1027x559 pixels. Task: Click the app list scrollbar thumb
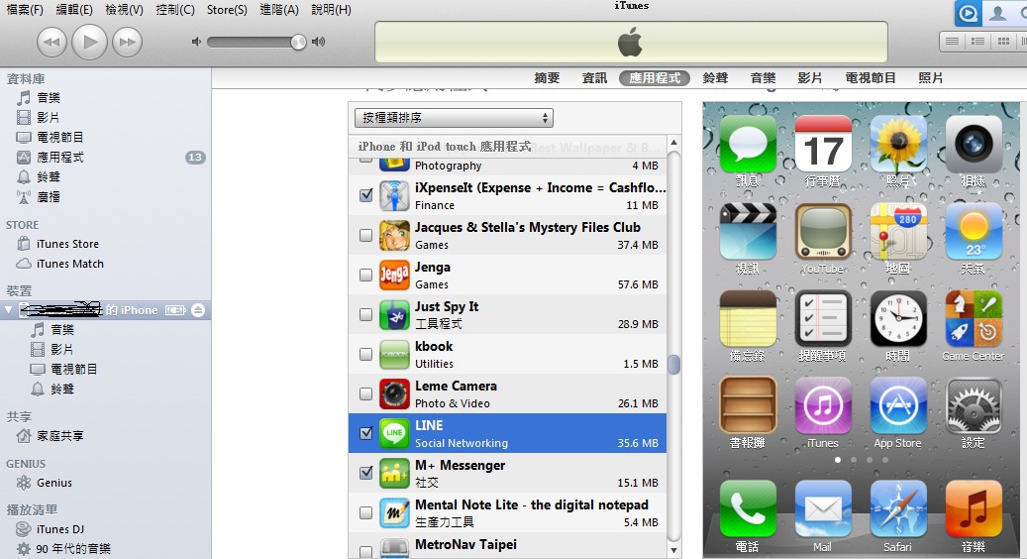(x=674, y=364)
